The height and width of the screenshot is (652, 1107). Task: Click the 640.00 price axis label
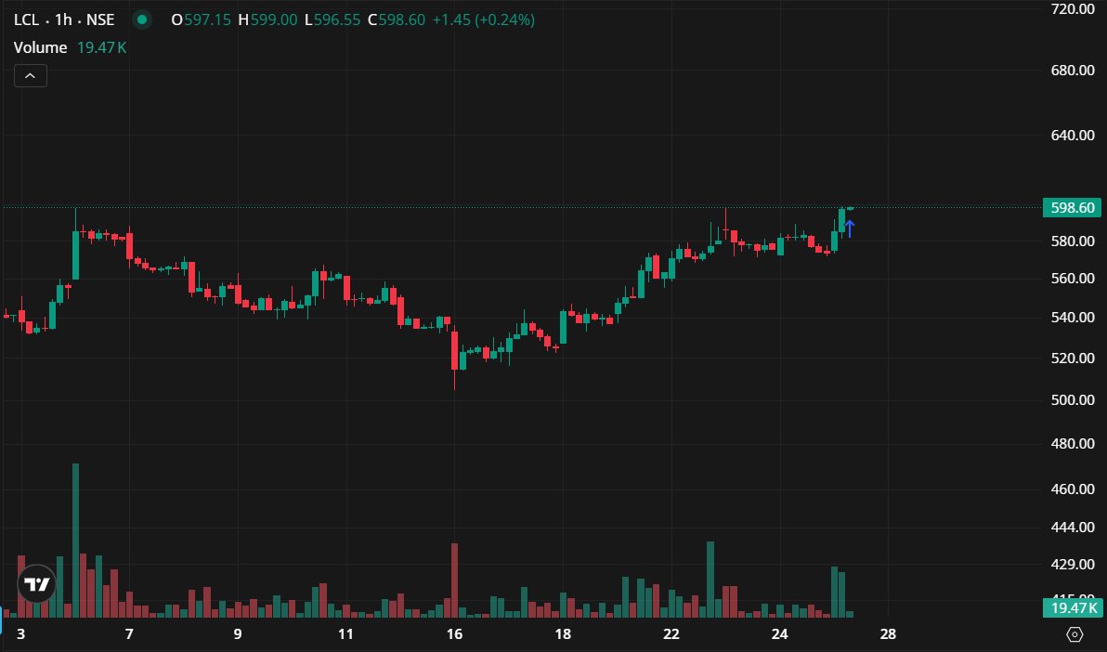tap(1073, 135)
